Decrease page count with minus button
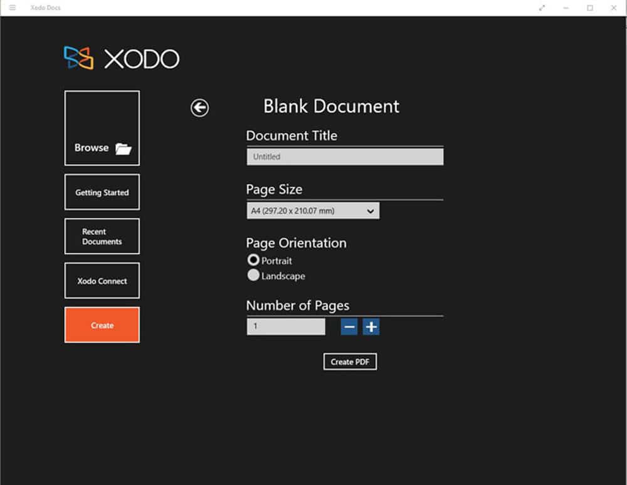627x485 pixels. (x=349, y=326)
